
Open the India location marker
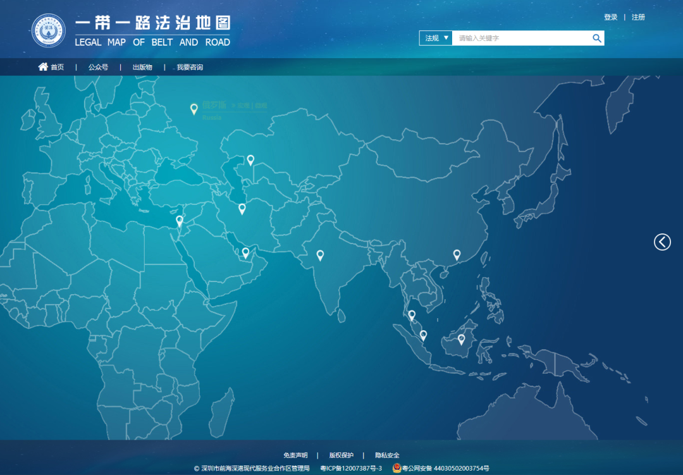320,256
